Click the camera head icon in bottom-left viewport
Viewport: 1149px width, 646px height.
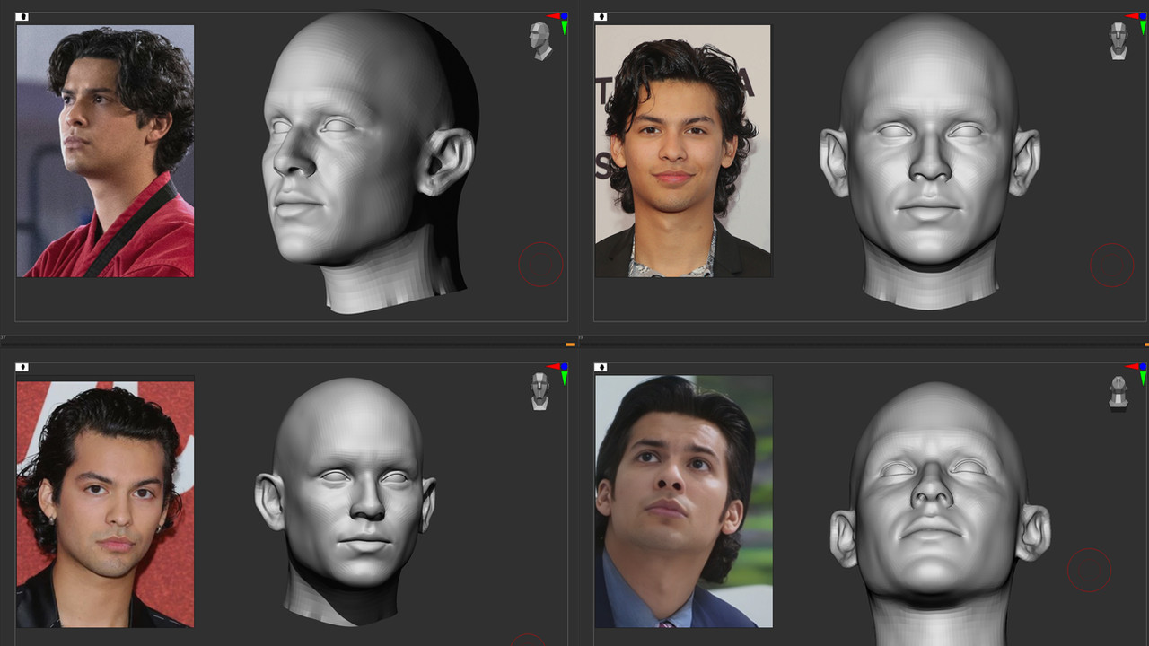[x=539, y=392]
